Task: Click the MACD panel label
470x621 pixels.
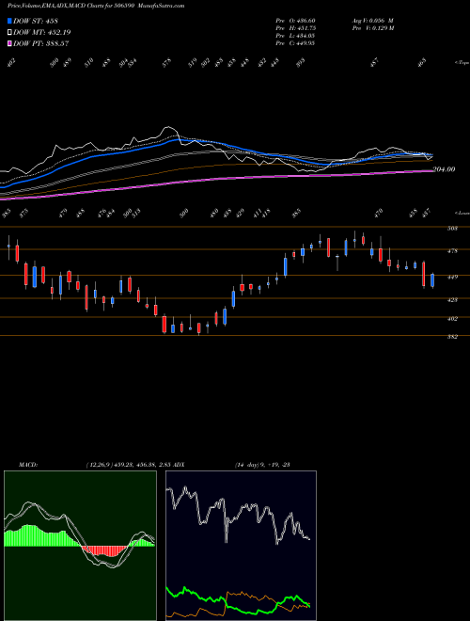Action: point(28,465)
